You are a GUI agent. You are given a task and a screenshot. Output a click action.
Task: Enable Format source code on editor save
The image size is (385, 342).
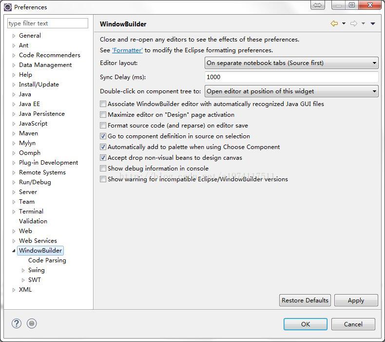(x=103, y=126)
